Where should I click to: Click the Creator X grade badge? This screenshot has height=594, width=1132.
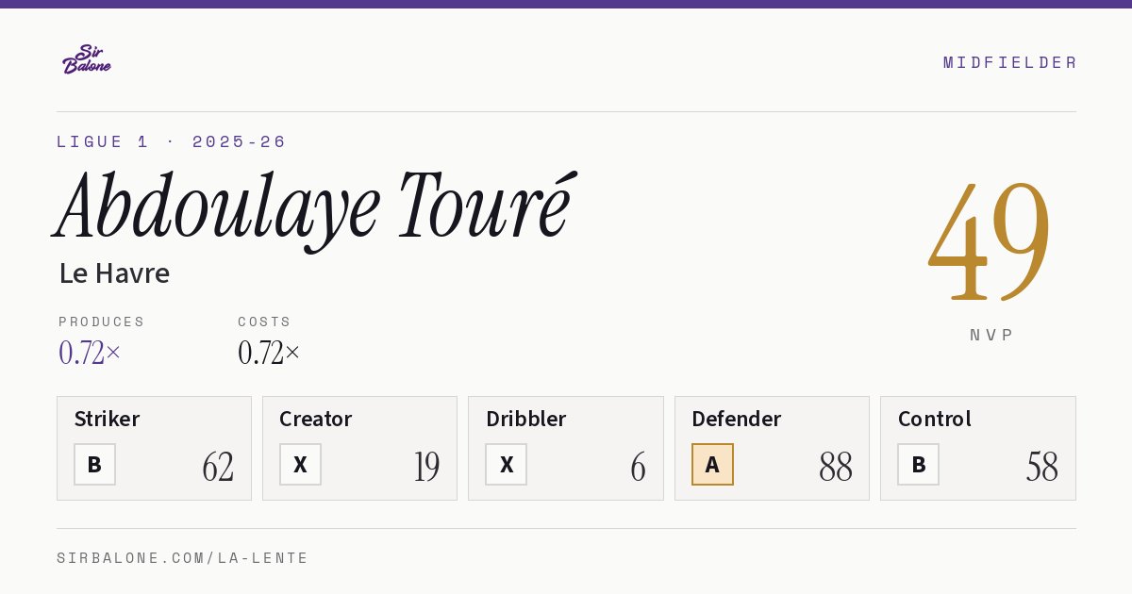point(300,465)
